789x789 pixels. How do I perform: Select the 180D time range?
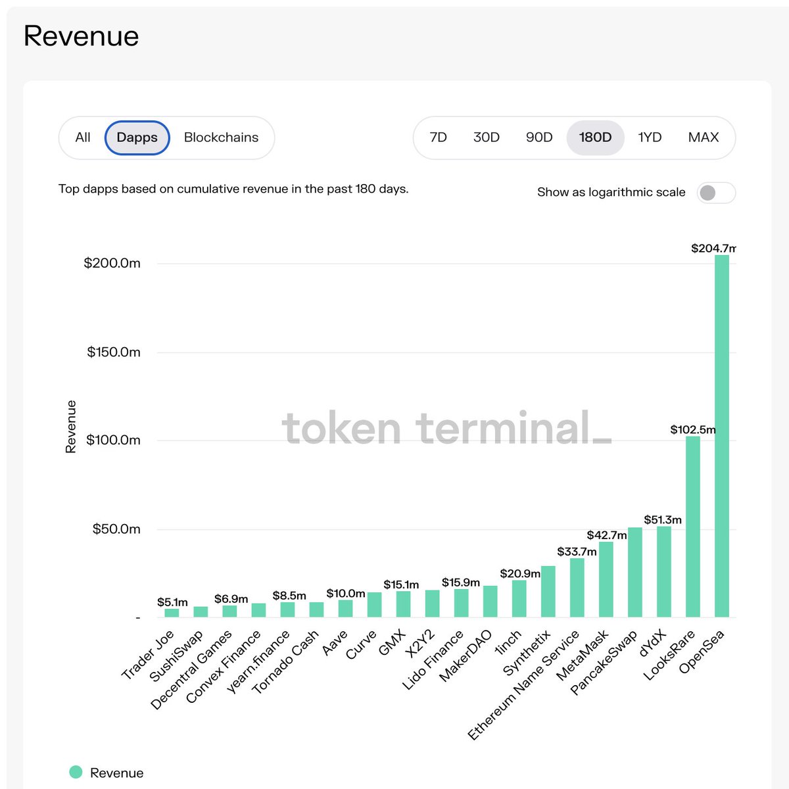pos(595,137)
